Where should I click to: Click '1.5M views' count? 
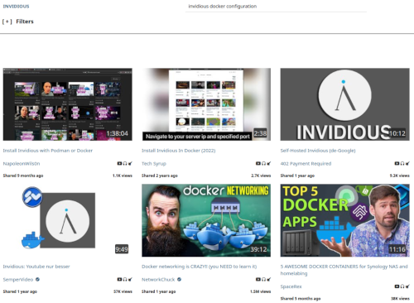point(261,291)
